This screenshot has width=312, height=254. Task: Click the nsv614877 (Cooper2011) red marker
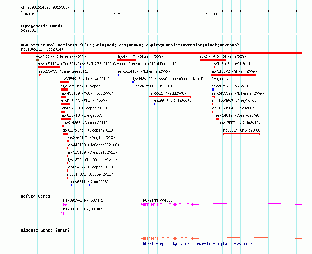pyautogui.click(x=67, y=171)
